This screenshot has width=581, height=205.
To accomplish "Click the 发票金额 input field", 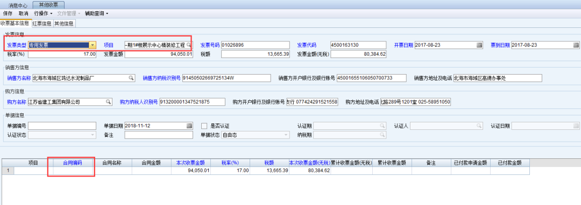I will pos(159,54).
